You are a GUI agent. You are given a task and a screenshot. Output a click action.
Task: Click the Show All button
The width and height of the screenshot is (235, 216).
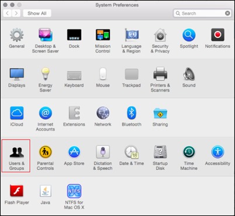coord(37,13)
